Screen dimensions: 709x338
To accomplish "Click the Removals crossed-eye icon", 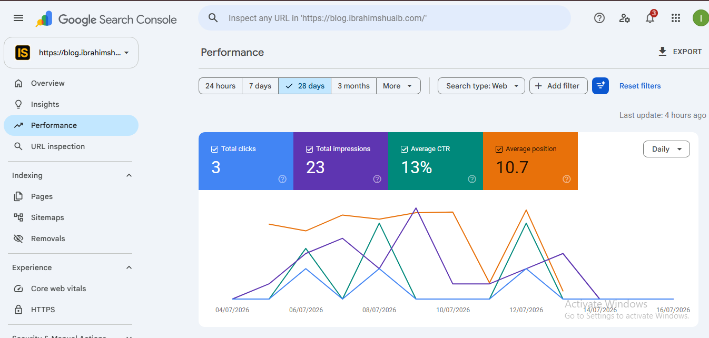I will point(18,238).
